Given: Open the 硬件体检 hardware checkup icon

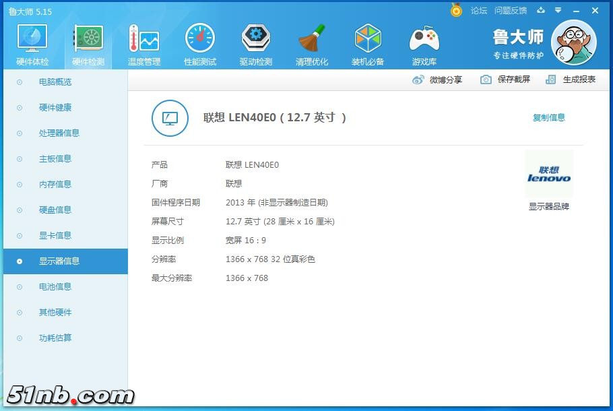Looking at the screenshot, I should pyautogui.click(x=32, y=44).
